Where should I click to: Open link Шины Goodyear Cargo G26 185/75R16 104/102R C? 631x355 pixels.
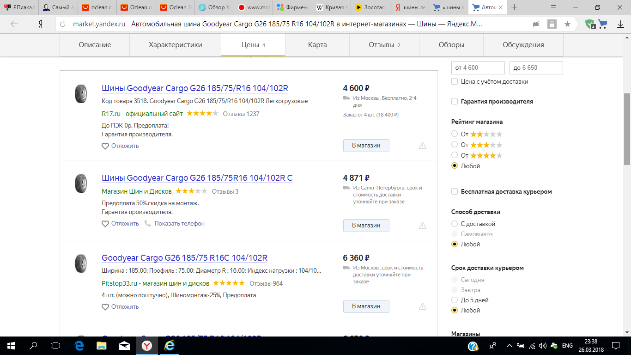(197, 178)
